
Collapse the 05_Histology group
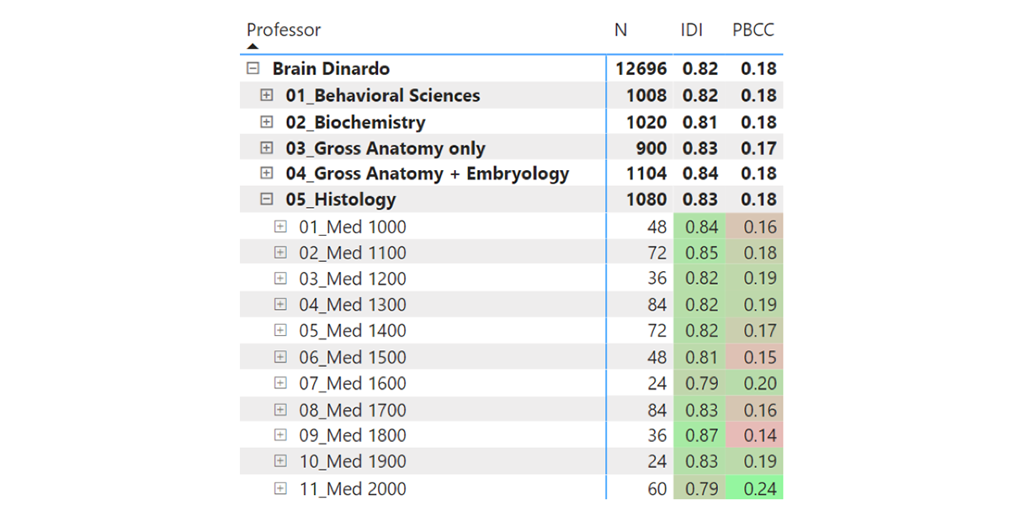[x=267, y=200]
